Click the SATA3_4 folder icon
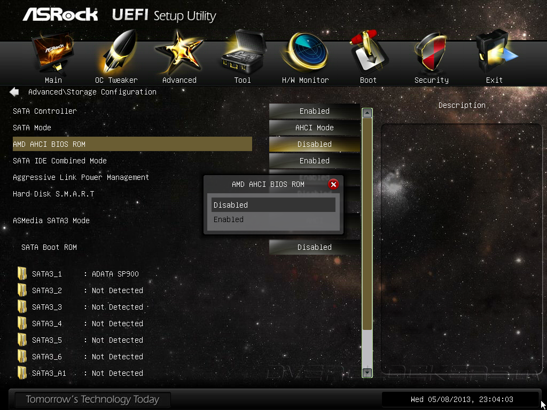 tap(22, 323)
